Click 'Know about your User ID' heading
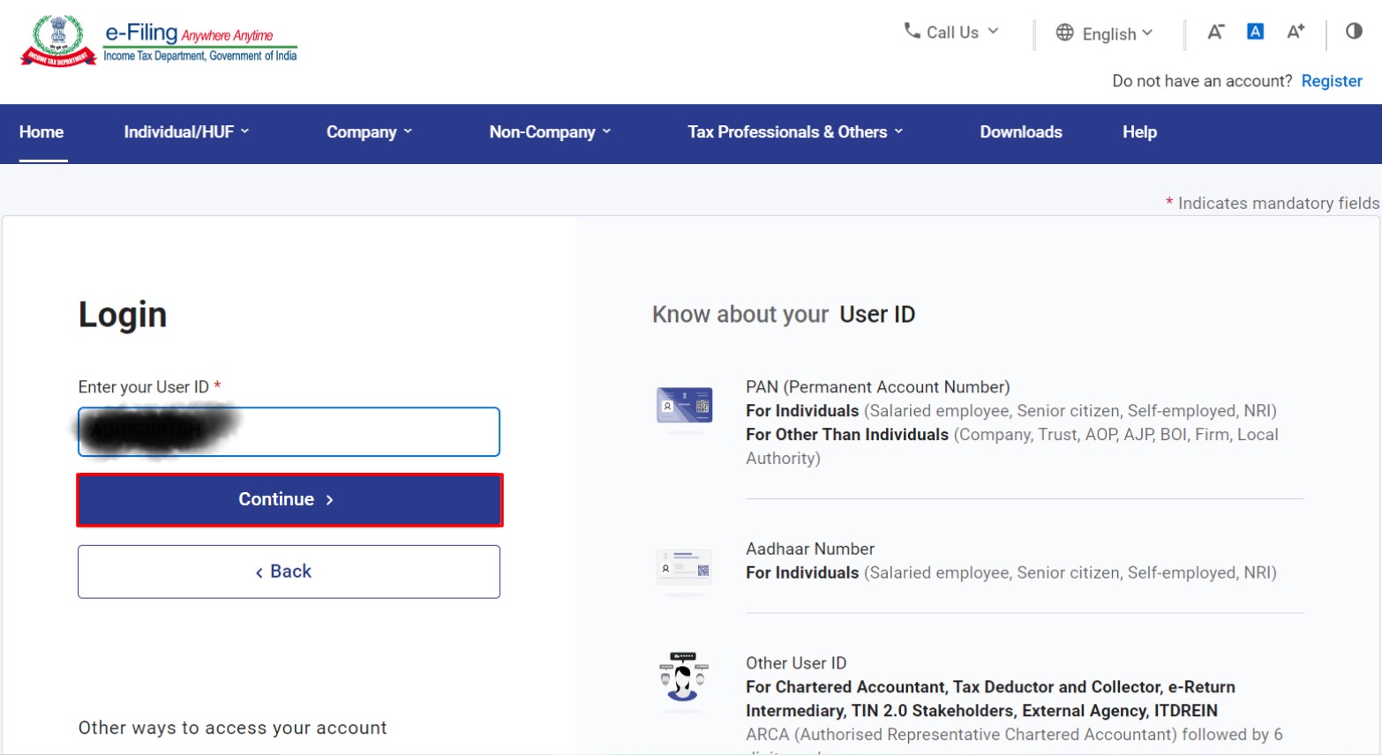The height and width of the screenshot is (755, 1382). point(784,315)
